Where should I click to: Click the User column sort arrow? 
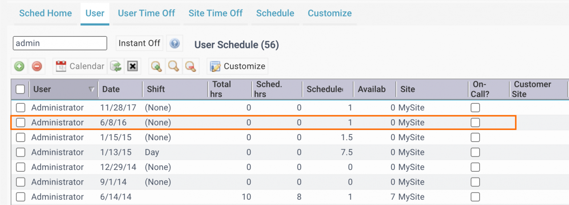pos(92,89)
